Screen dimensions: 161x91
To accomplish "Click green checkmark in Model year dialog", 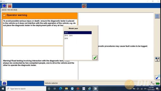I will tap(95, 58).
